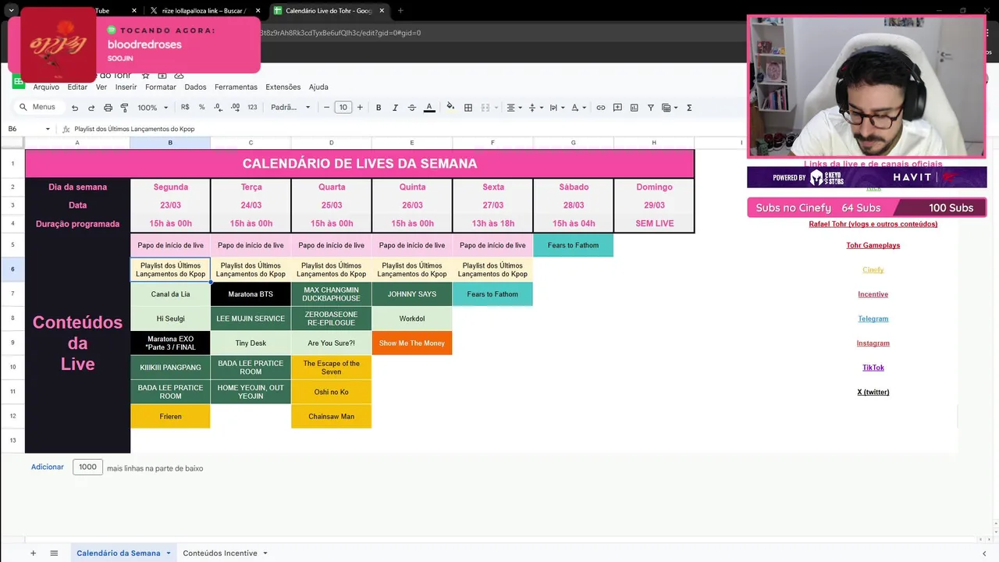Switch to Conteúdos Incentive sheet tab

coord(220,553)
